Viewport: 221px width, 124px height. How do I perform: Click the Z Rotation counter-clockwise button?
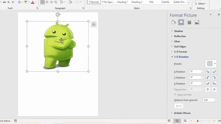214,83
